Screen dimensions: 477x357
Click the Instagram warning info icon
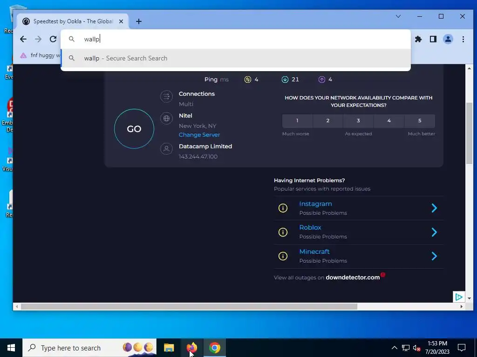pos(283,208)
